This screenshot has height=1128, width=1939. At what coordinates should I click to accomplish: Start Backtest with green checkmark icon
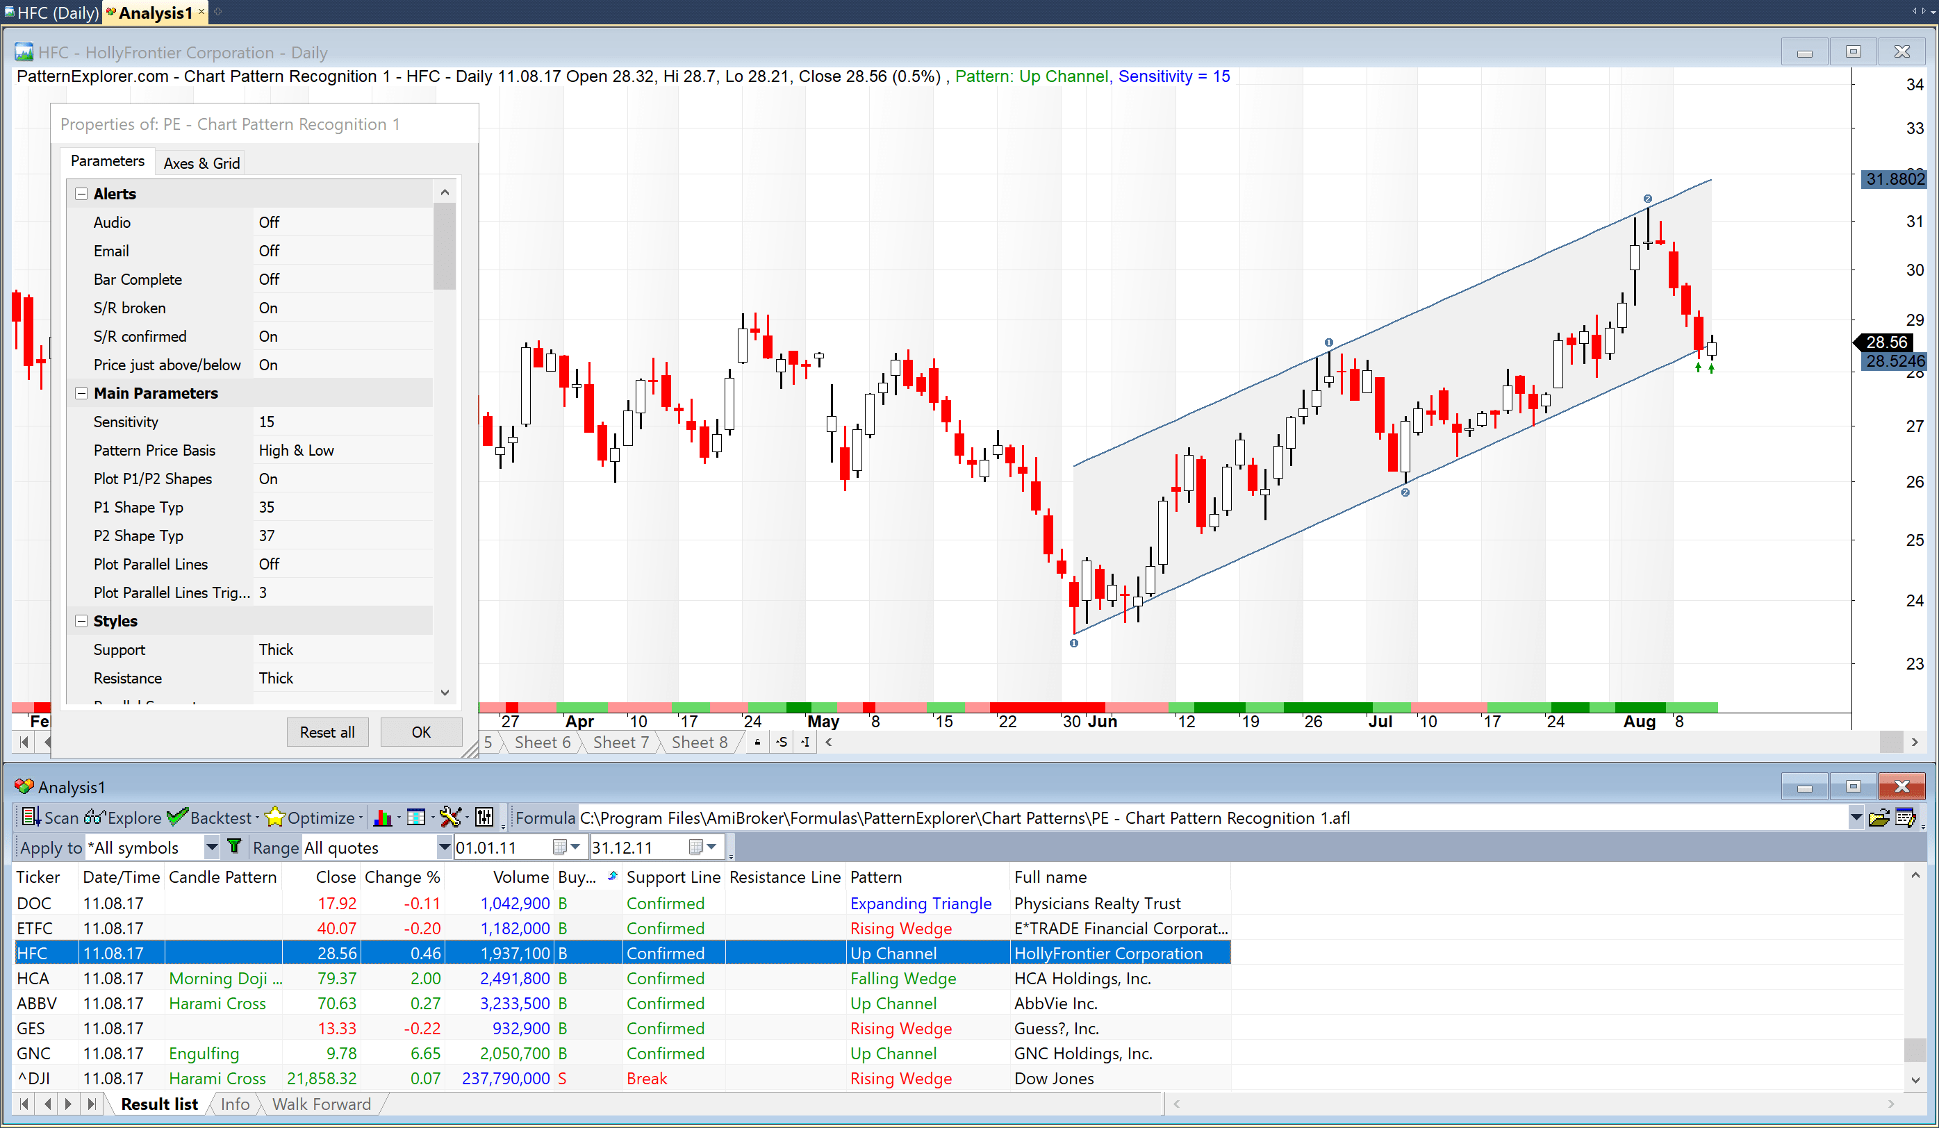pyautogui.click(x=177, y=817)
